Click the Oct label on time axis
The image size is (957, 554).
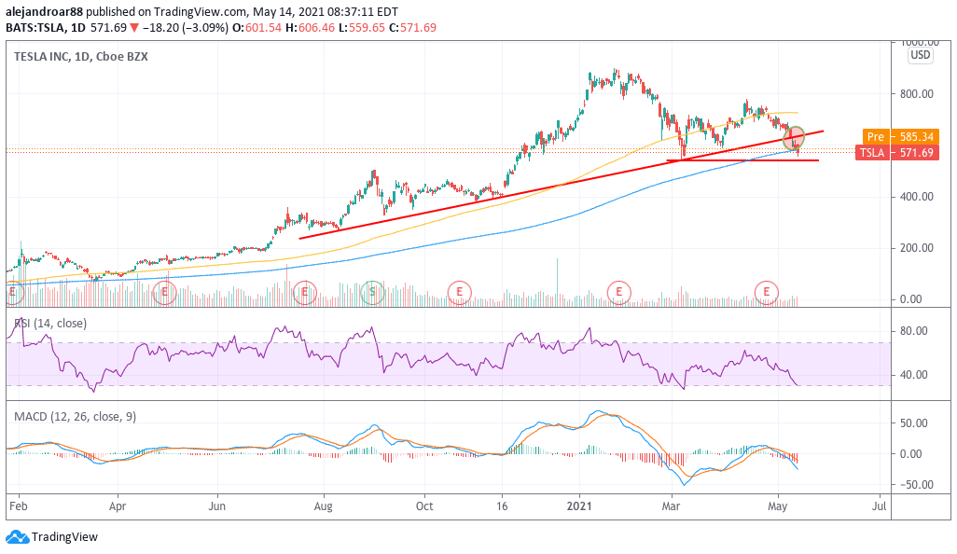coord(424,506)
